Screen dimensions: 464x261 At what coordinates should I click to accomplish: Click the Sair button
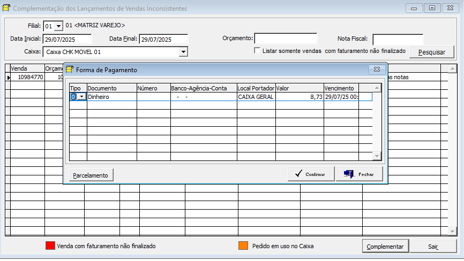point(433,246)
